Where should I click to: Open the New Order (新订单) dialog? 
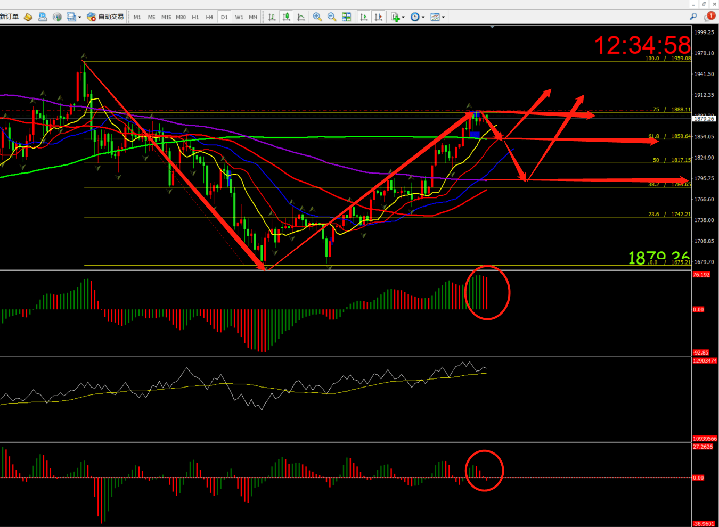[x=9, y=17]
